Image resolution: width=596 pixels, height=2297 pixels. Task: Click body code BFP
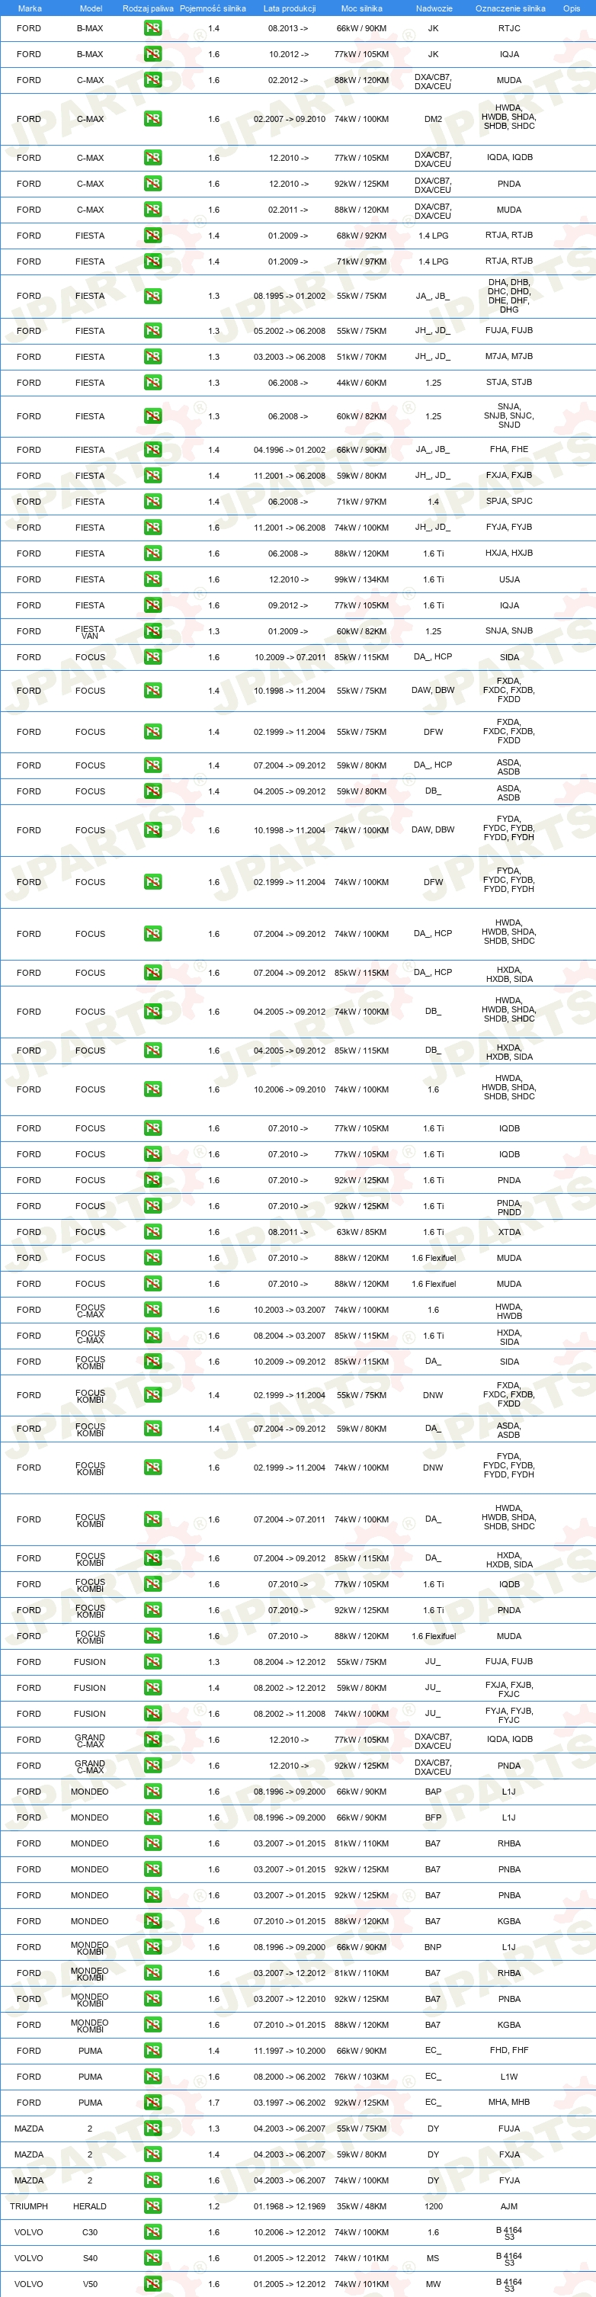(433, 1817)
